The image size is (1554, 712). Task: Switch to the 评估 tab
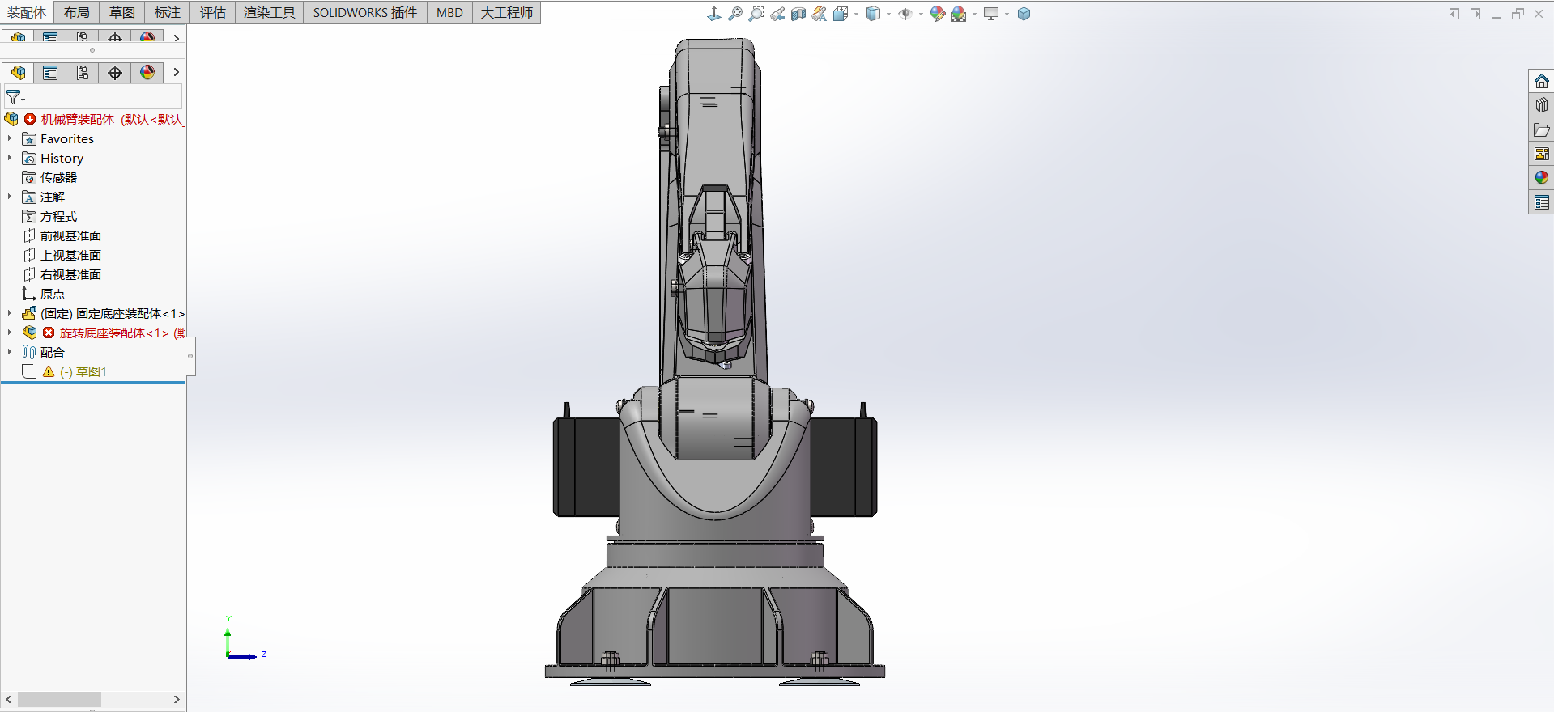pos(213,13)
